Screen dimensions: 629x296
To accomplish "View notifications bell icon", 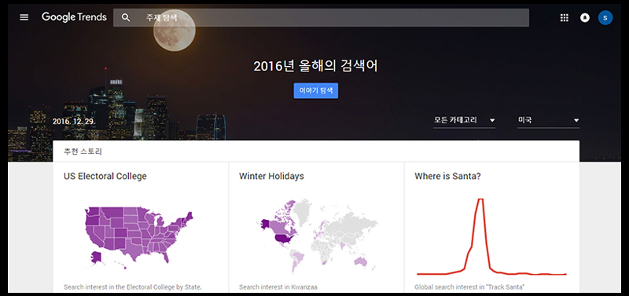I will [x=585, y=17].
